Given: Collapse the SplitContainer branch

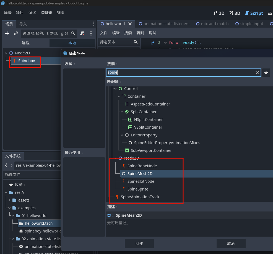Looking at the screenshot, I should pyautogui.click(x=122, y=112).
